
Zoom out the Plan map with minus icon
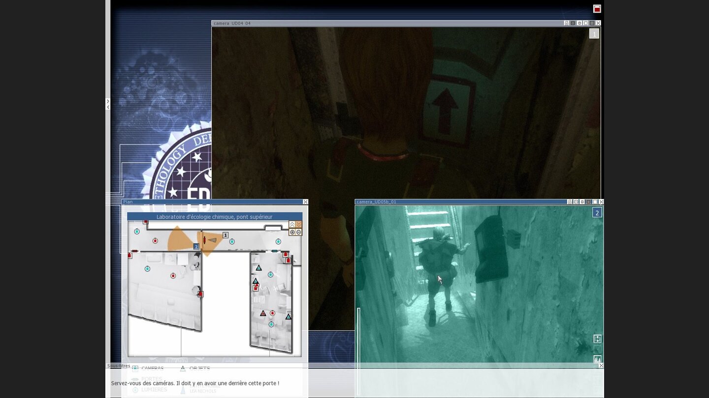point(298,232)
